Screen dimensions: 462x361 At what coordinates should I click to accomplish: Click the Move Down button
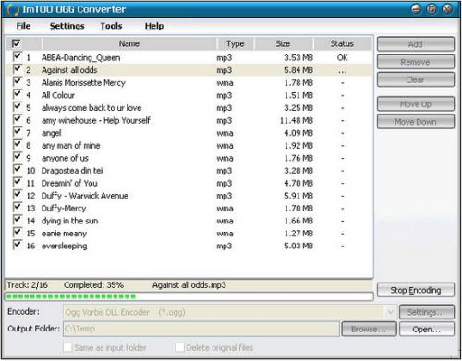coord(416,122)
